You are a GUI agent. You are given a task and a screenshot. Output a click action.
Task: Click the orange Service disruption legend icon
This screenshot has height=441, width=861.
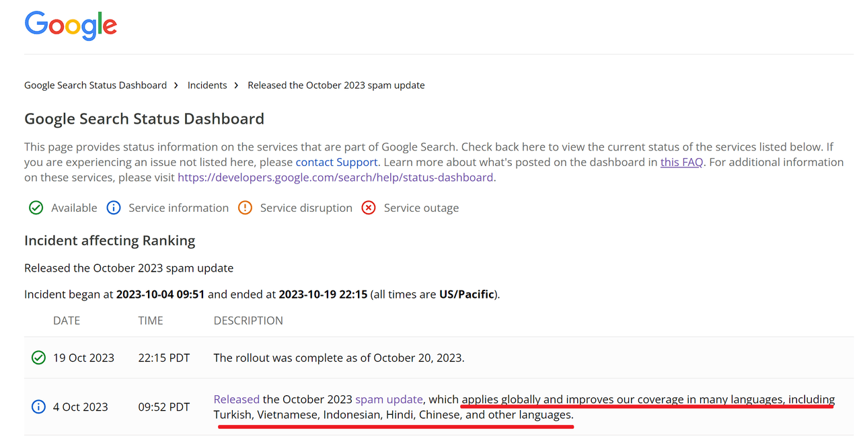[x=245, y=208]
